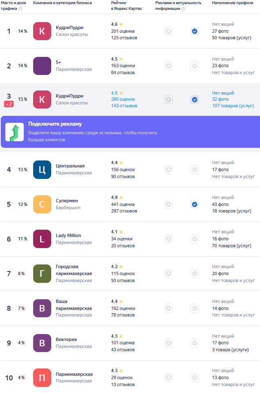Click the red K logo in row 1

pos(42,31)
